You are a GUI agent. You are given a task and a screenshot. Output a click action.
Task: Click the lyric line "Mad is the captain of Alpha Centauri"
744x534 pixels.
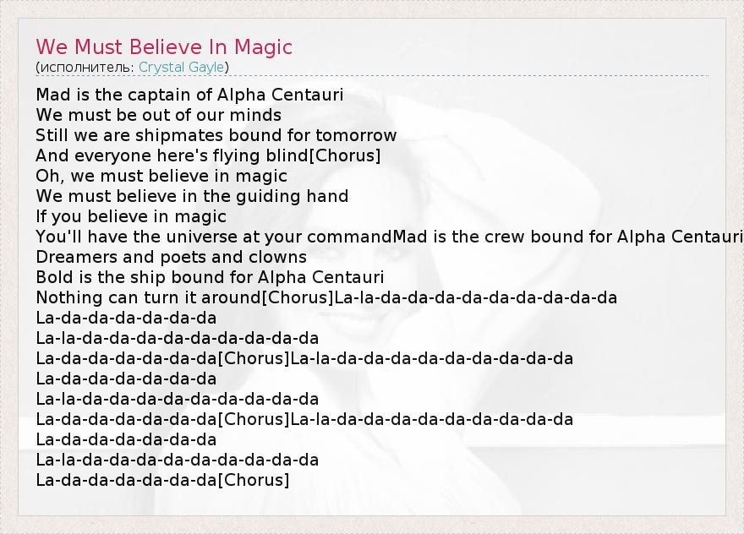click(x=189, y=95)
